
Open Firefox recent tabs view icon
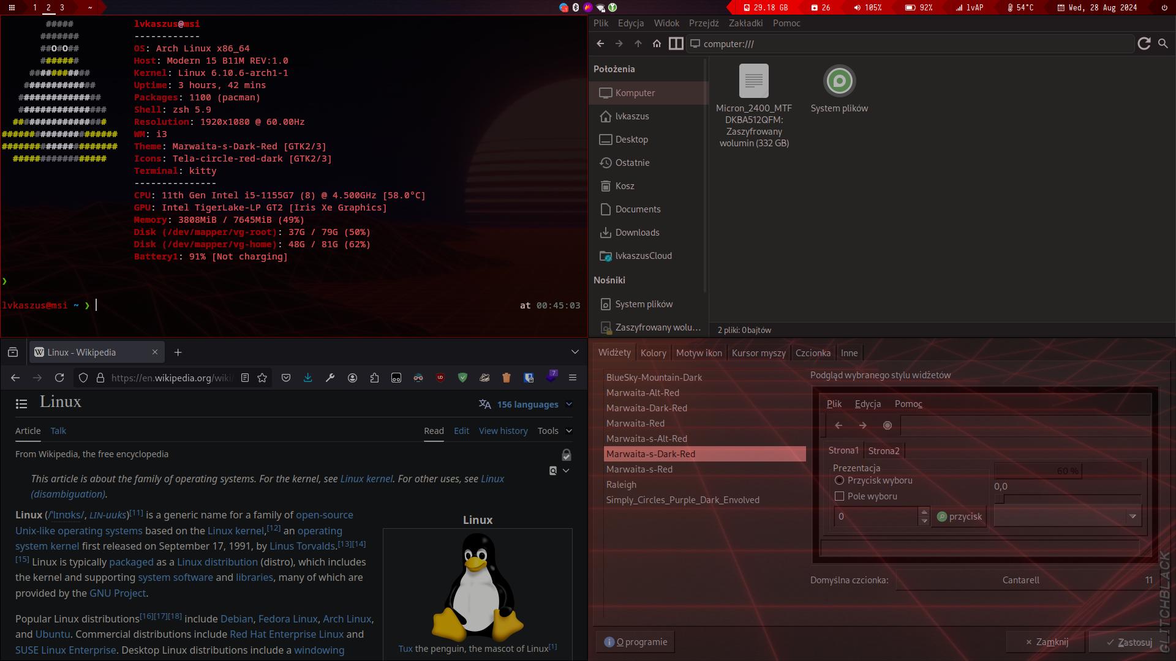coord(13,352)
